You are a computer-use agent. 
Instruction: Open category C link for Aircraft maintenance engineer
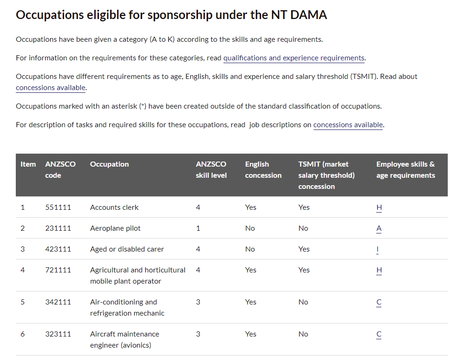379,334
